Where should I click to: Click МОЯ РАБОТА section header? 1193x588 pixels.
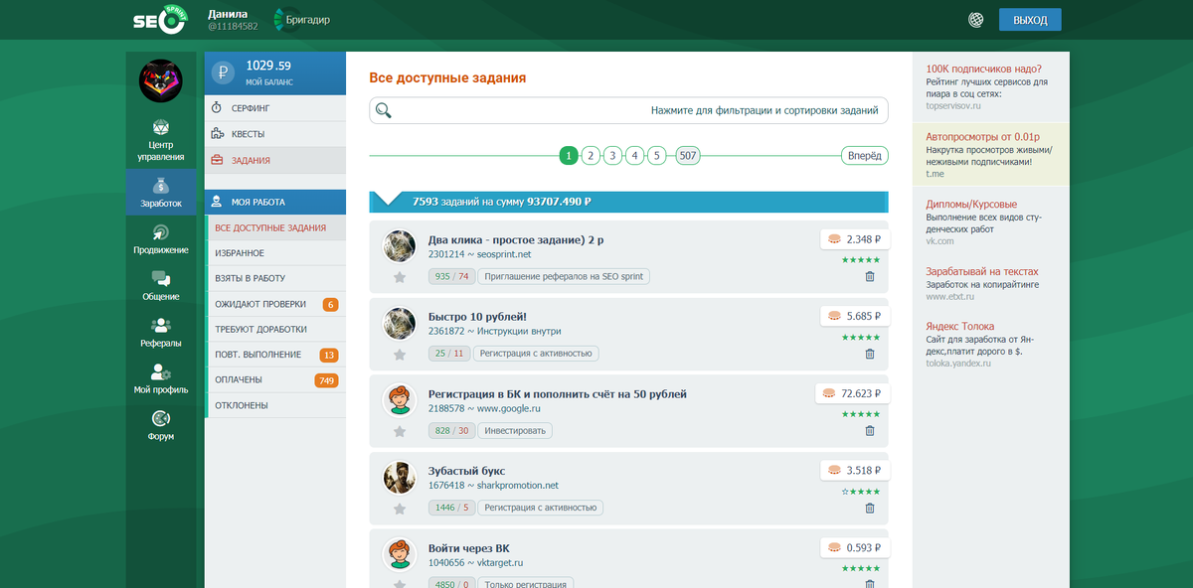point(275,202)
